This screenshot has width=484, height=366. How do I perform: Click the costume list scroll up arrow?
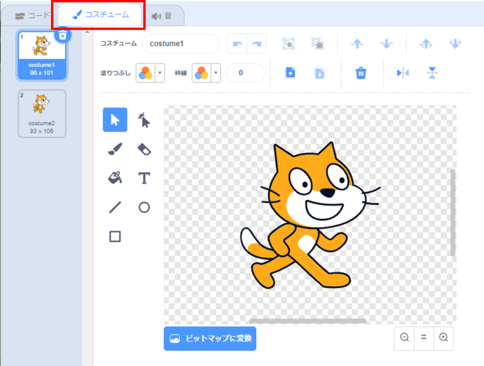[87, 32]
